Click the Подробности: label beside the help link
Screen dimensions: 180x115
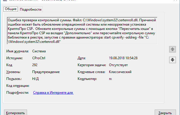click(x=18, y=93)
